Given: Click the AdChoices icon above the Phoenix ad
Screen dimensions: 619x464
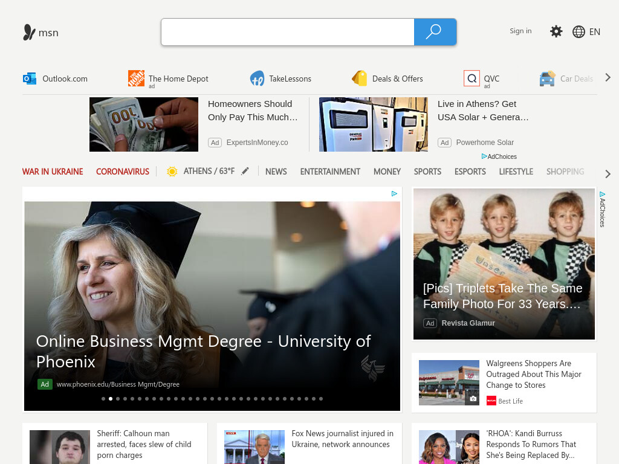Looking at the screenshot, I should [x=394, y=194].
